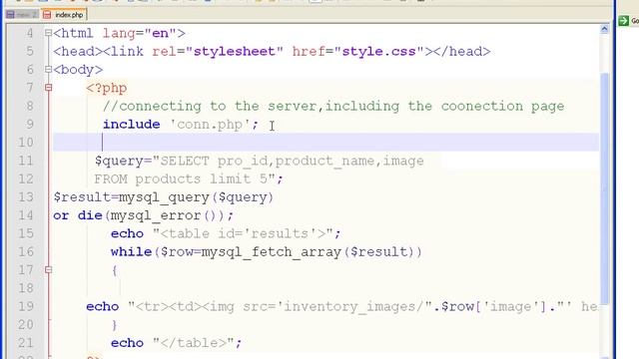Click the "stylesheet" value on line 5
Screen dimensions: 639x359
click(234, 52)
